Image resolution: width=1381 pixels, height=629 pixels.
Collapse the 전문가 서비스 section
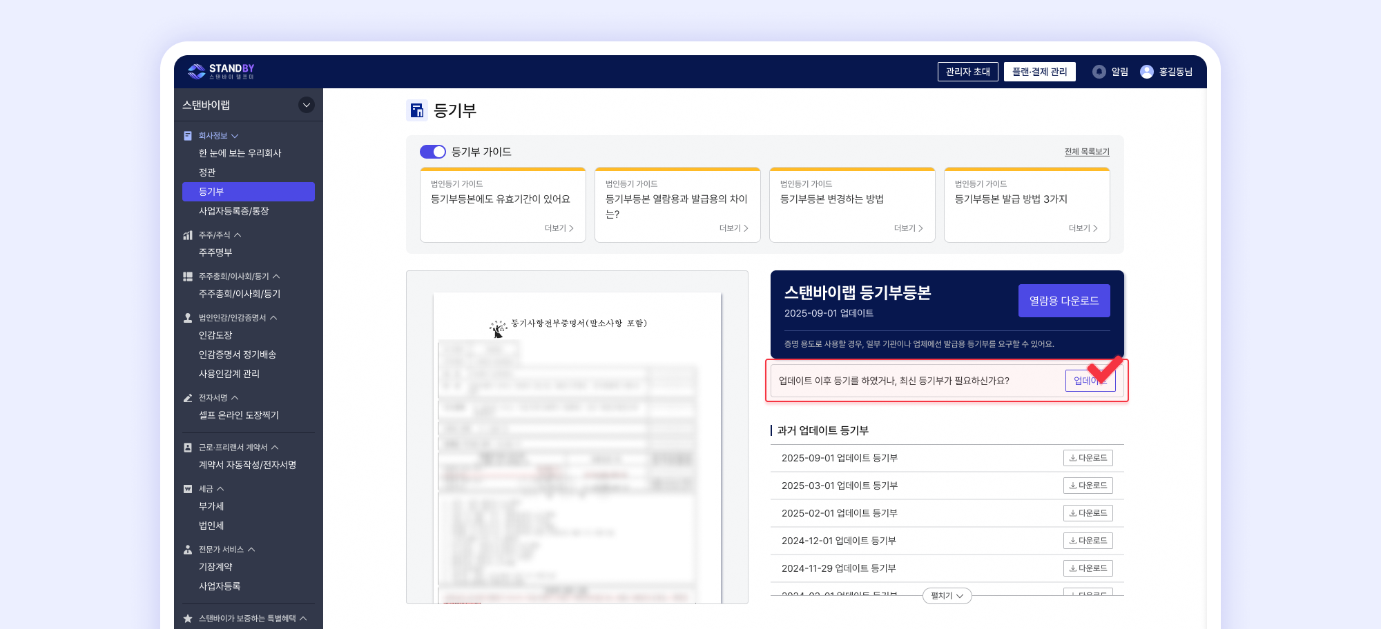[251, 550]
